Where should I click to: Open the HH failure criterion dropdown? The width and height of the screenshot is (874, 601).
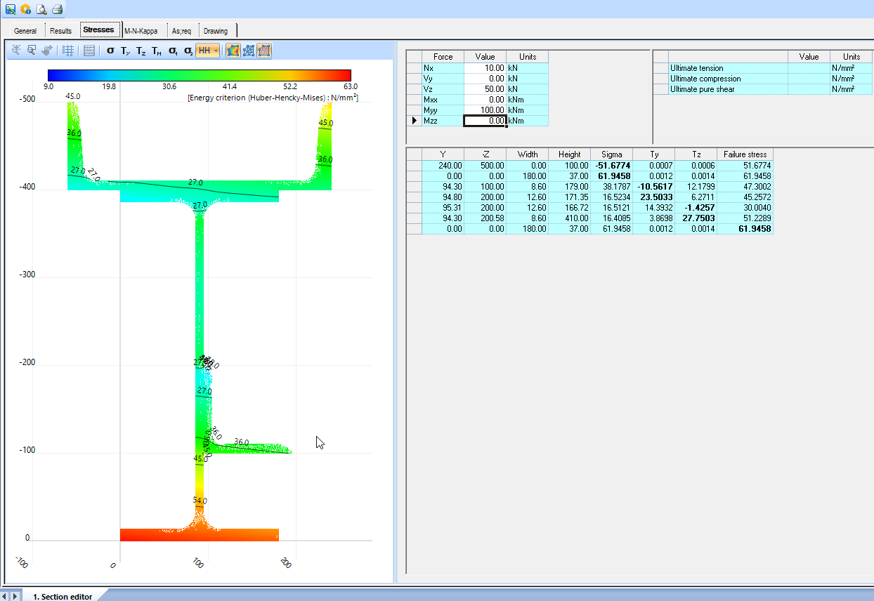207,51
